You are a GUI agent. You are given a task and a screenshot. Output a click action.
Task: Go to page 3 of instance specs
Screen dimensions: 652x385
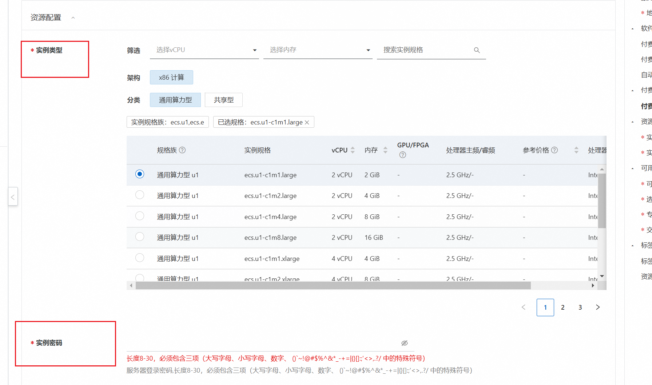(x=580, y=307)
